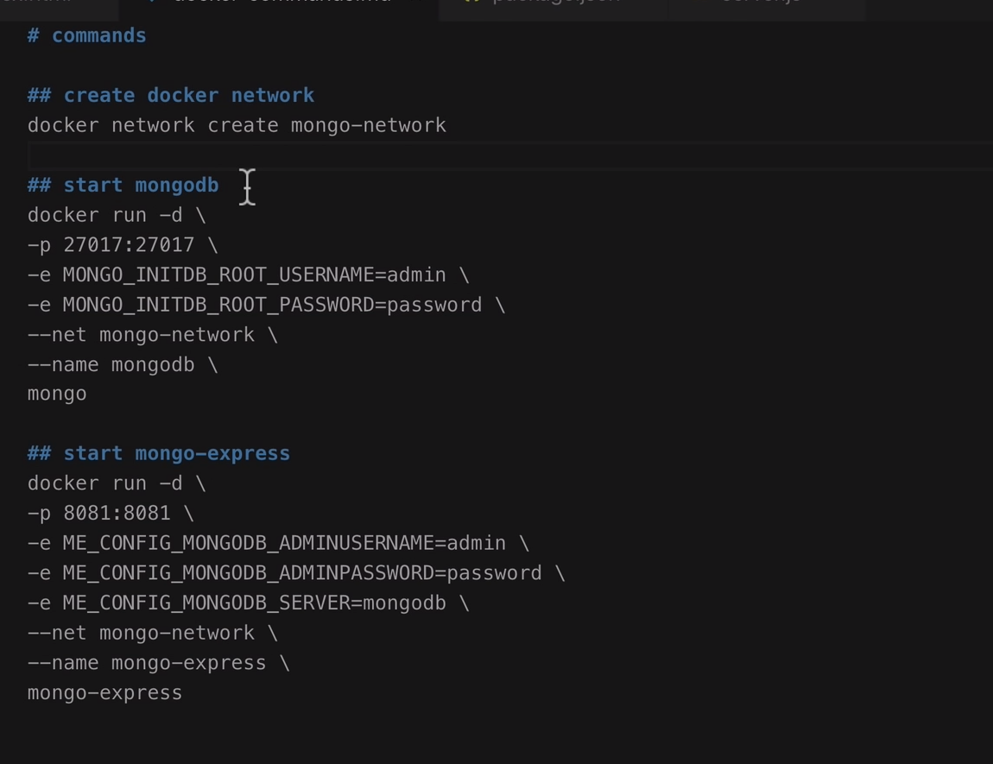This screenshot has width=993, height=764.
Task: Click the '# commands' heading line
Action: pyautogui.click(x=86, y=35)
